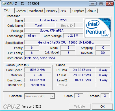Click the OK button
The image size is (115, 111).
pos(103,106)
